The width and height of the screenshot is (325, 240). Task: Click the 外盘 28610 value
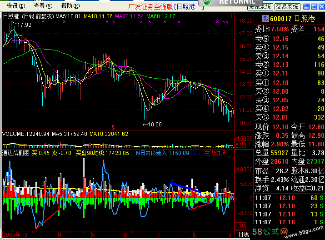pos(280,161)
